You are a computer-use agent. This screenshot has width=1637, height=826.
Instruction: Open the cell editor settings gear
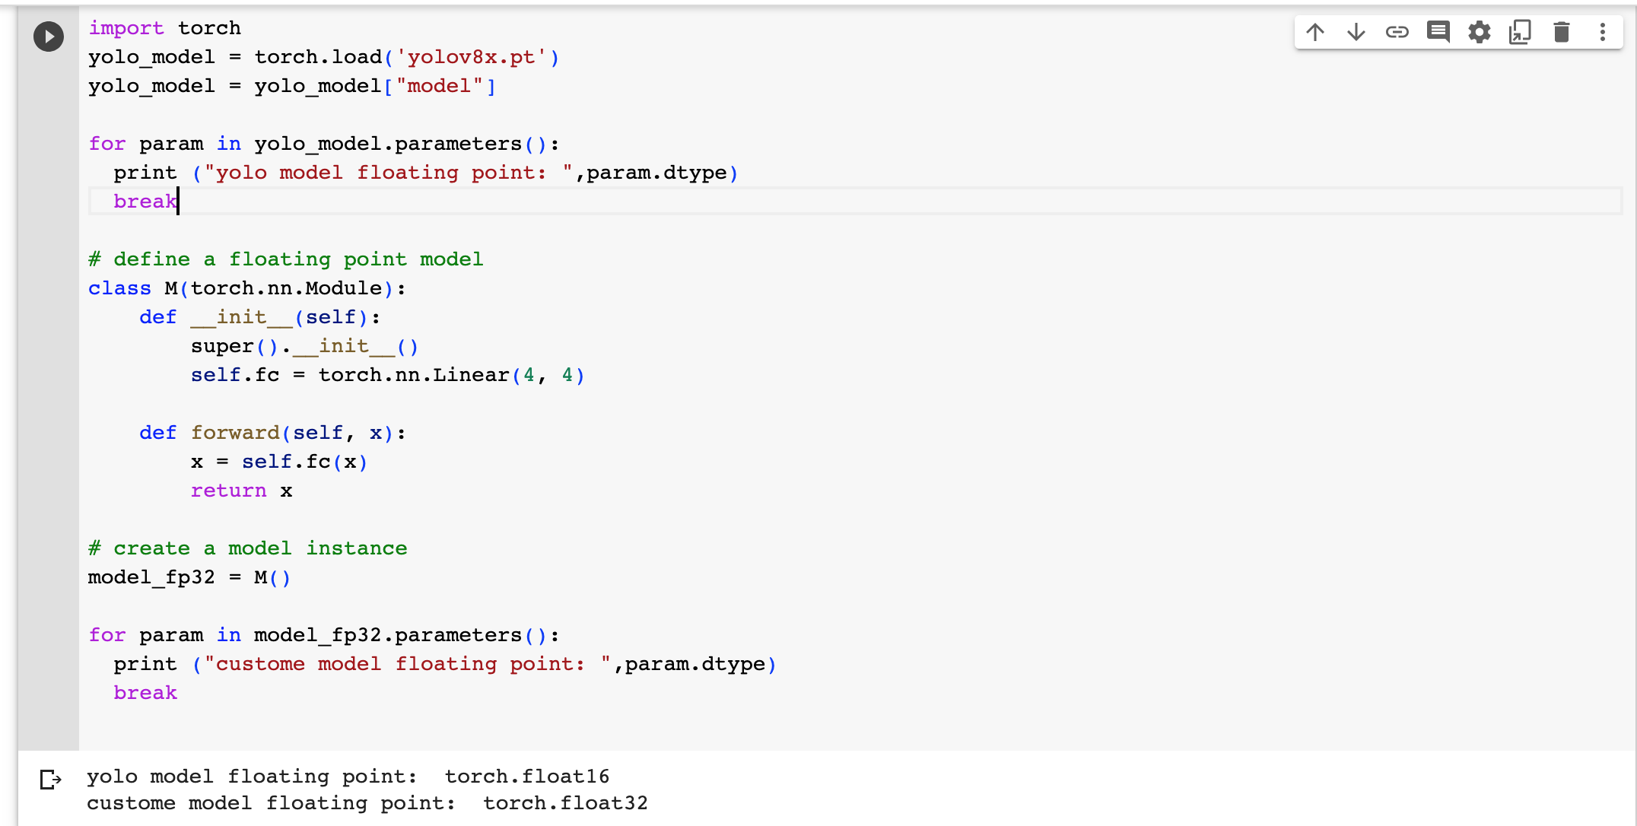tap(1480, 32)
